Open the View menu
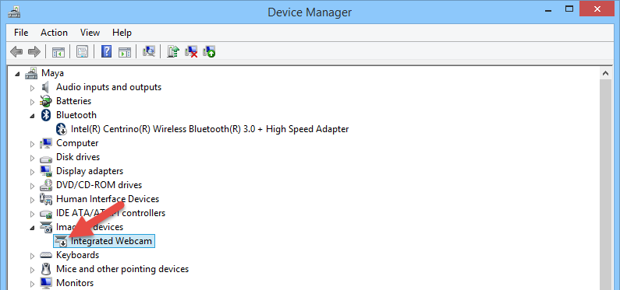Viewport: 620px width, 290px height. pyautogui.click(x=90, y=33)
